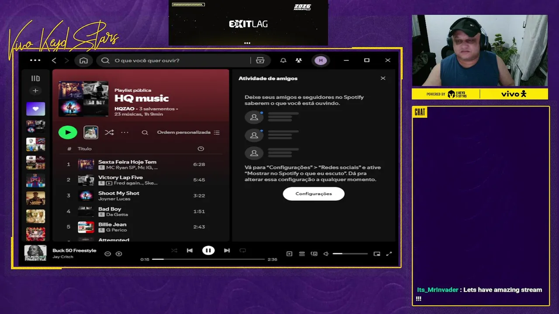The height and width of the screenshot is (314, 559).
Task: Open the first playlist thumbnail below Liked Songs
Action: (35, 126)
